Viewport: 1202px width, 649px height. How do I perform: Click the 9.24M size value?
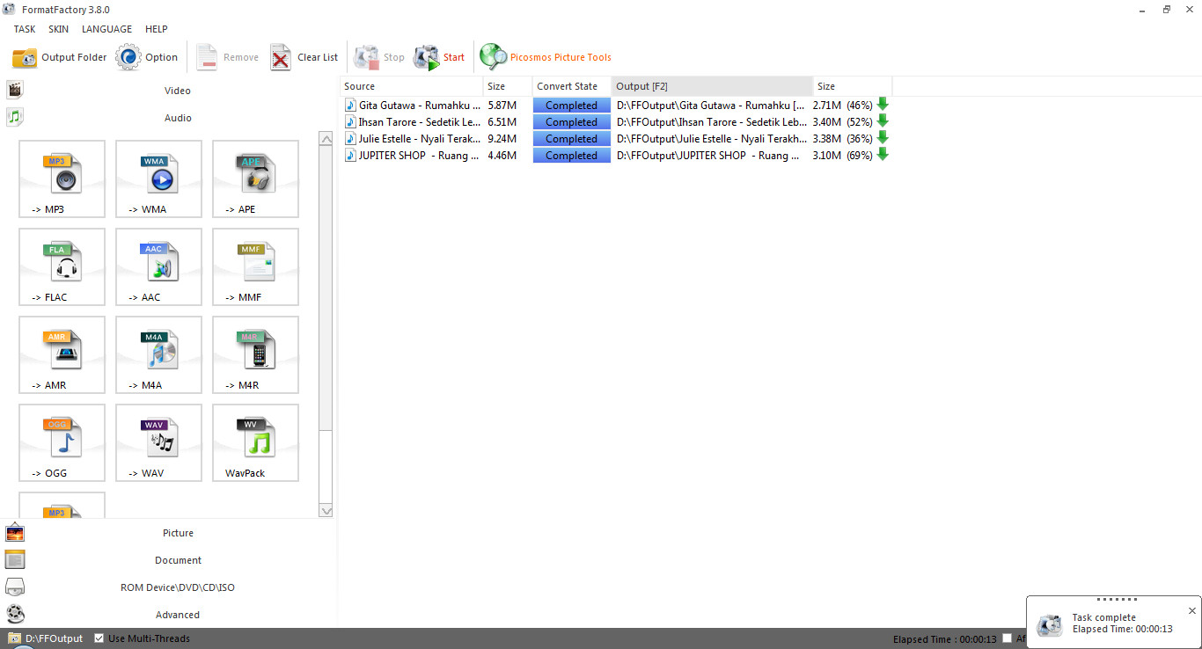click(502, 138)
